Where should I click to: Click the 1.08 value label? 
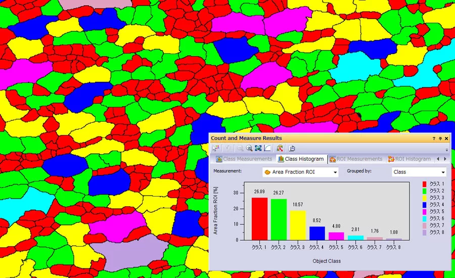[x=394, y=233]
